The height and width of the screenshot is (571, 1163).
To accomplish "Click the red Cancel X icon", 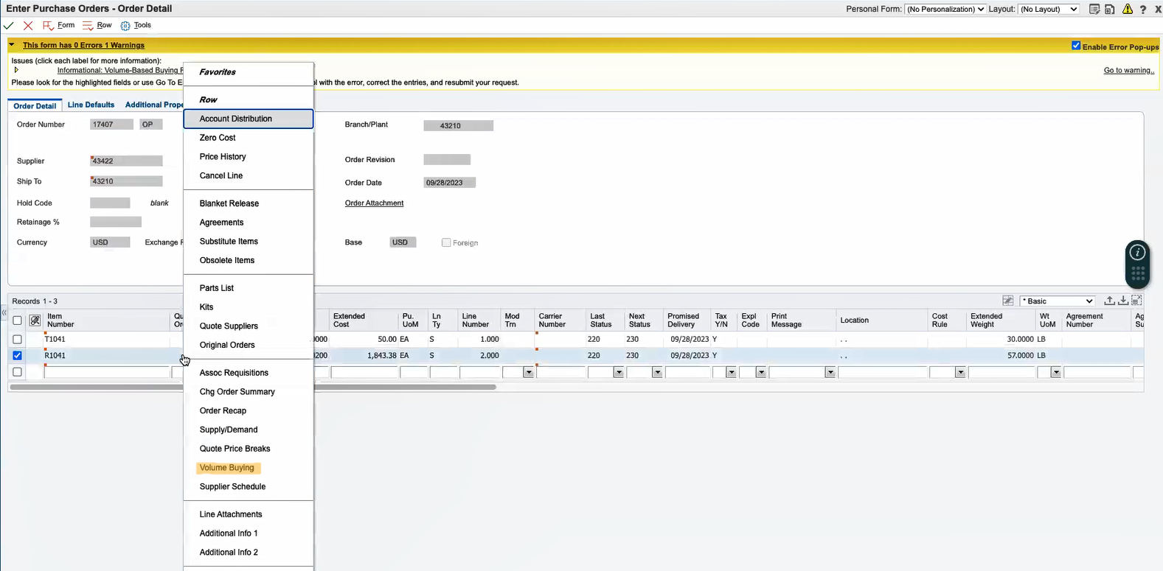I will pos(28,26).
